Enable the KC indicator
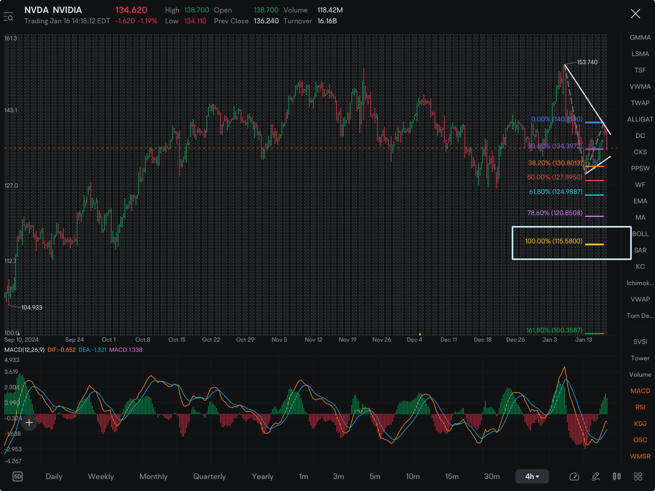 tap(640, 267)
